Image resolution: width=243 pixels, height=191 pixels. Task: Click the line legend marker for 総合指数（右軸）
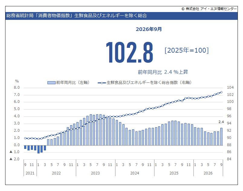(x=102, y=83)
